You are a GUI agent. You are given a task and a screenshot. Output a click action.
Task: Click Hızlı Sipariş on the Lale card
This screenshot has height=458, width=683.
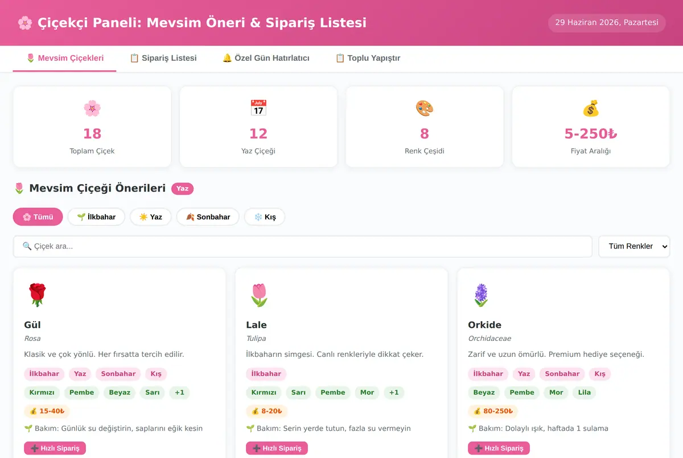pos(277,448)
